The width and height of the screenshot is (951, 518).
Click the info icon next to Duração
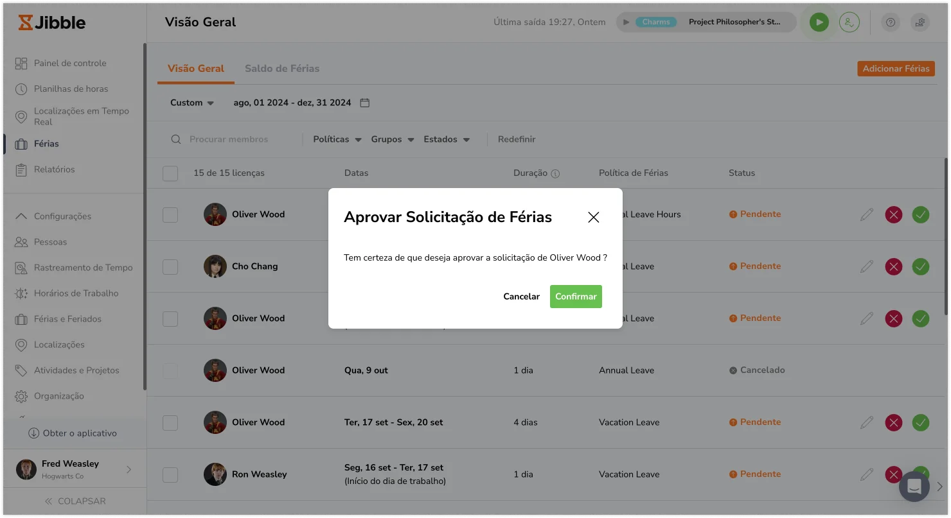coord(555,173)
